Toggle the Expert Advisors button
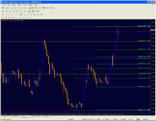 point(48,8)
